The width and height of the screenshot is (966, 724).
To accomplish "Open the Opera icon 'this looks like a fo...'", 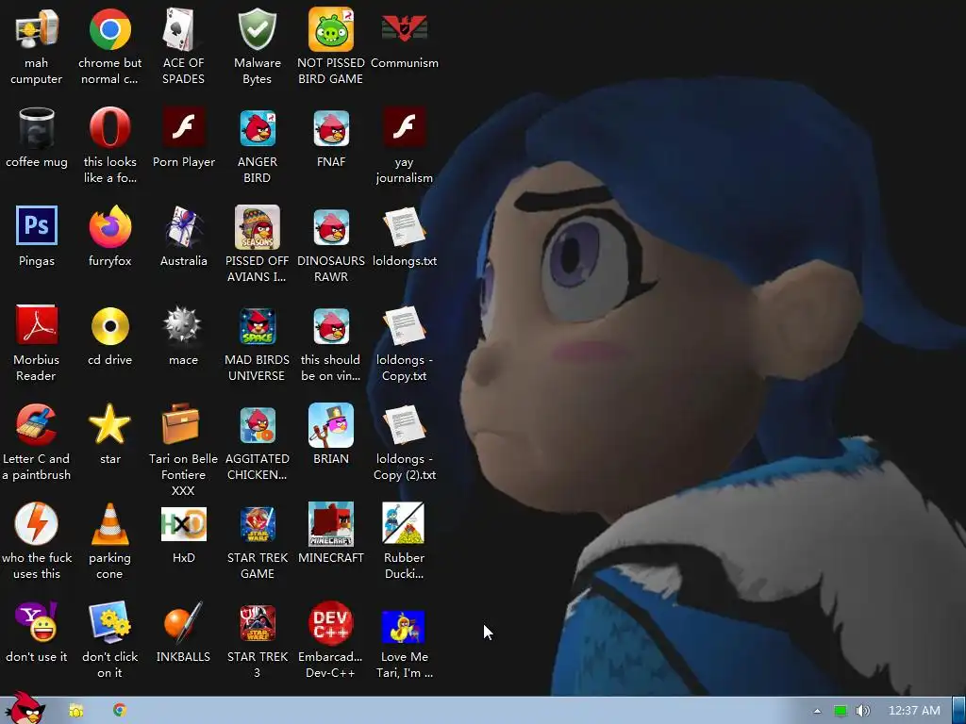I will 109,128.
